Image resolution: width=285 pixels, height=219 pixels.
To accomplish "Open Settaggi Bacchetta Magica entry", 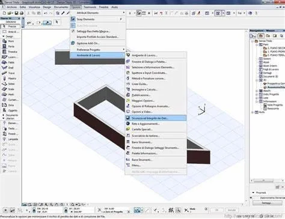I will click(x=98, y=31).
